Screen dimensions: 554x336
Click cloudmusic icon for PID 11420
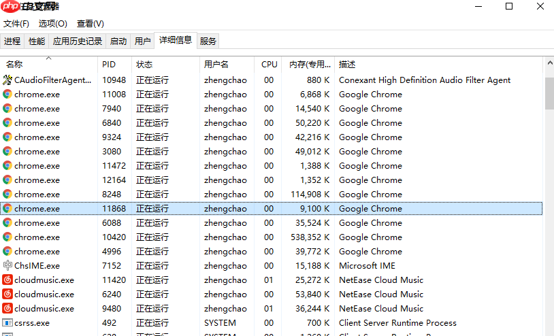7,280
